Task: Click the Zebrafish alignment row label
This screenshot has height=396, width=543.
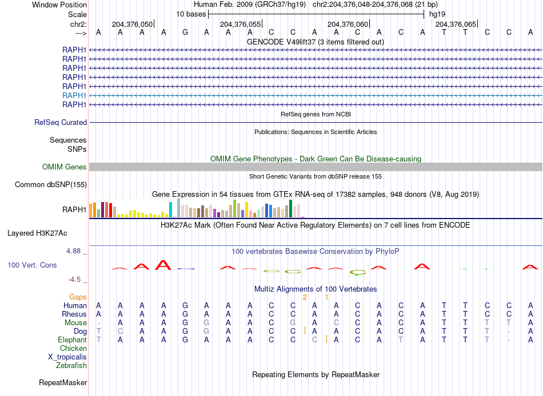Action: click(71, 366)
